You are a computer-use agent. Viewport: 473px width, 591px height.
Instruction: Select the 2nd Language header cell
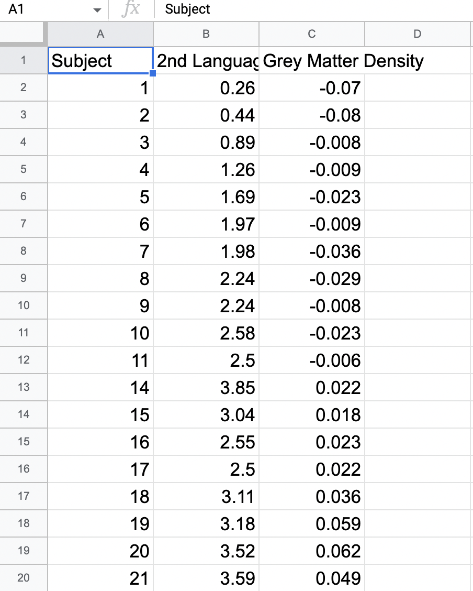[x=206, y=60]
